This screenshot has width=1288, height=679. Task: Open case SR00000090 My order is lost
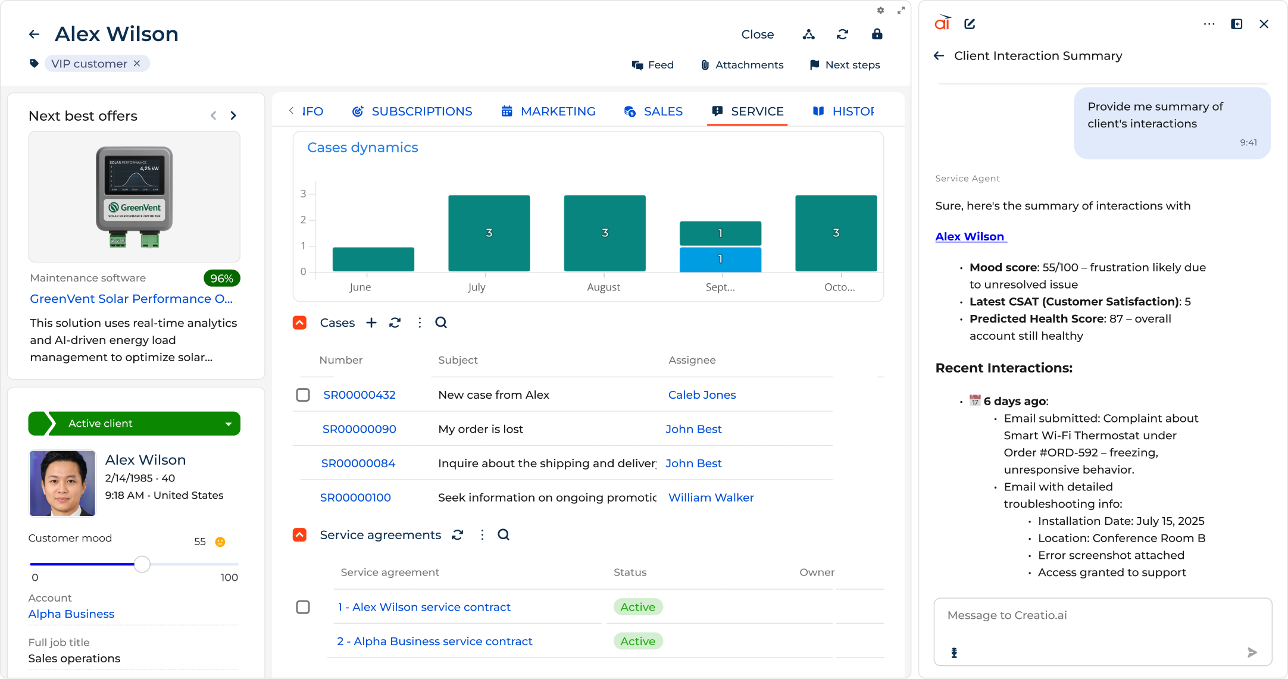359,428
